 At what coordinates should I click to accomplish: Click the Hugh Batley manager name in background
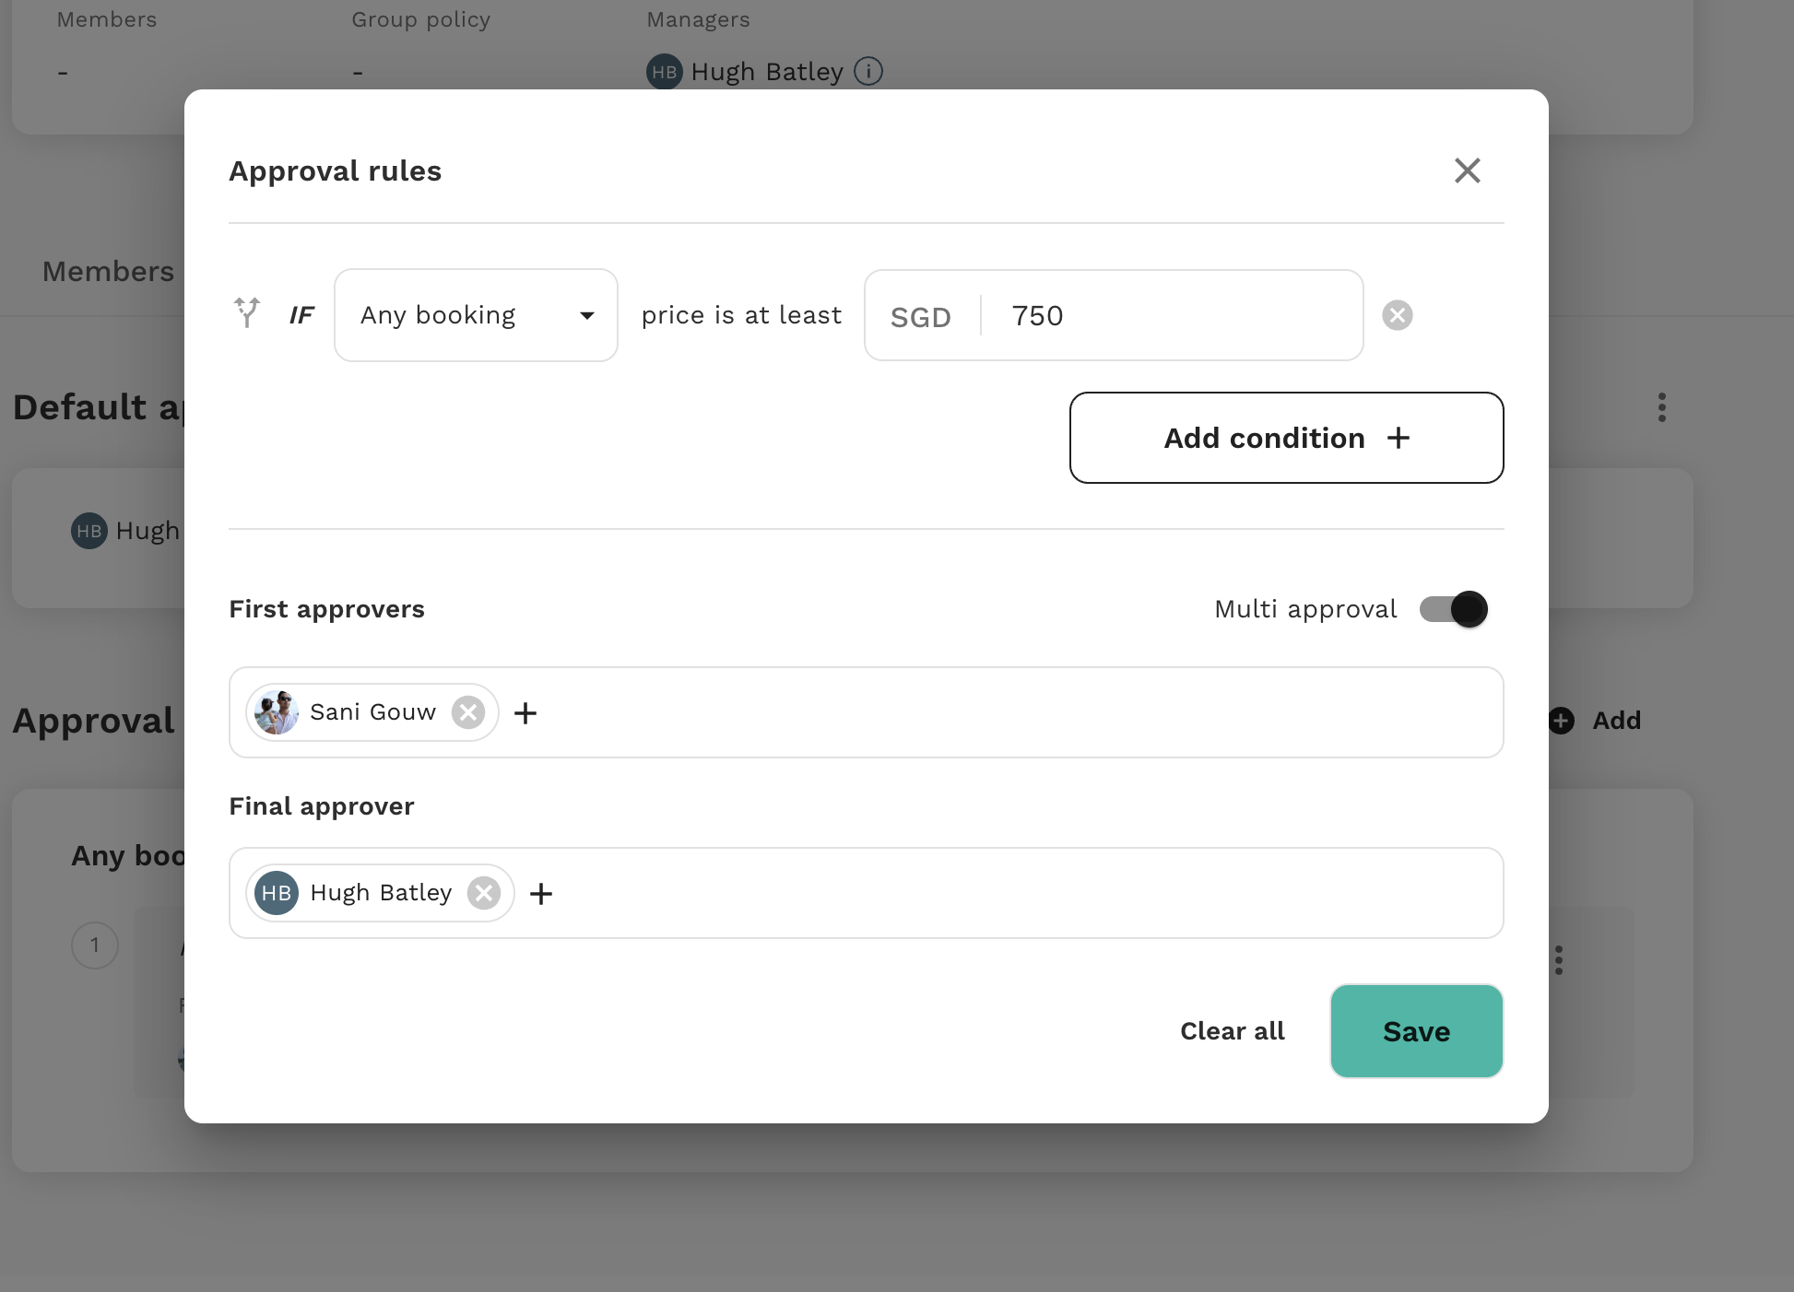767,72
